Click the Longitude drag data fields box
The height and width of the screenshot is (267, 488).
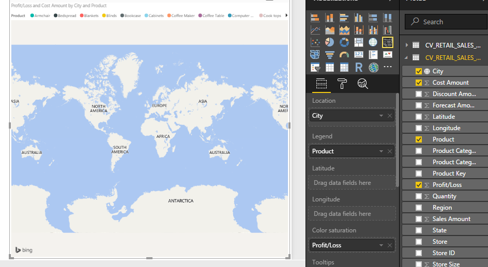coord(352,214)
